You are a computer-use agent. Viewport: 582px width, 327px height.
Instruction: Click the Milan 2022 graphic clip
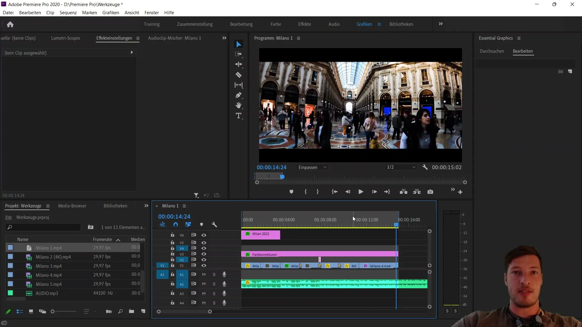coord(261,235)
